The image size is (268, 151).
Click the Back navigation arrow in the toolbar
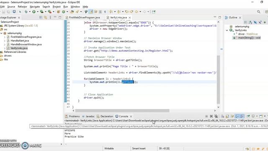coord(137,12)
